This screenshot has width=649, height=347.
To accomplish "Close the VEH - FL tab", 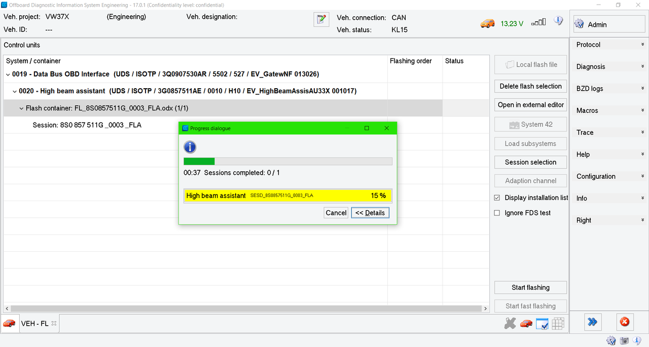I will (x=54, y=323).
